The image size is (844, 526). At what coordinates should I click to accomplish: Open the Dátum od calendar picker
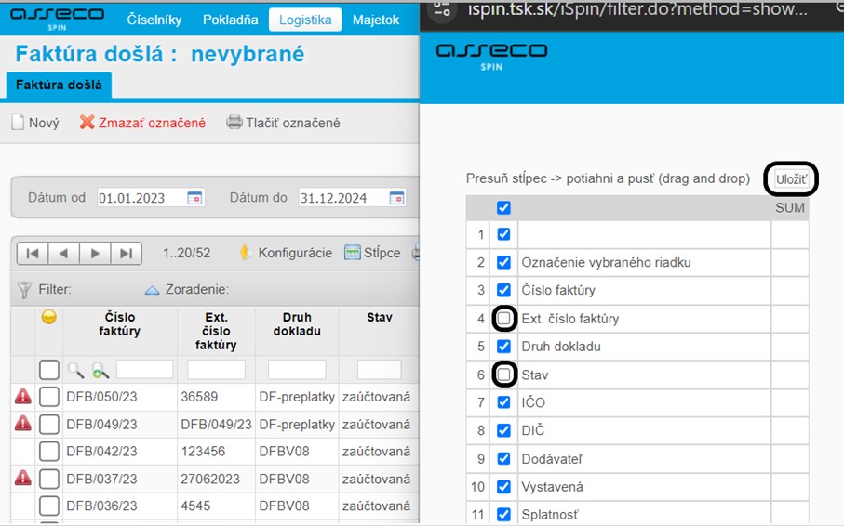click(x=194, y=198)
